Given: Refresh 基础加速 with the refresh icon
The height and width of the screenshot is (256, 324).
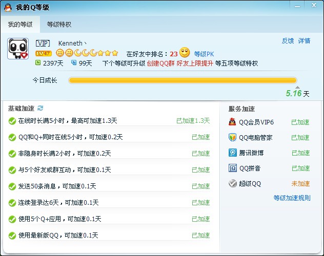Looking at the screenshot, I should (40, 108).
